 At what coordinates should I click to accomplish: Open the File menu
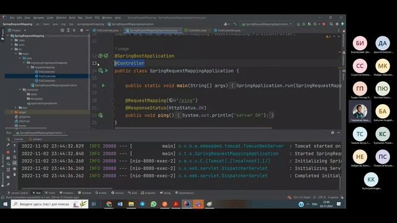(x=12, y=18)
